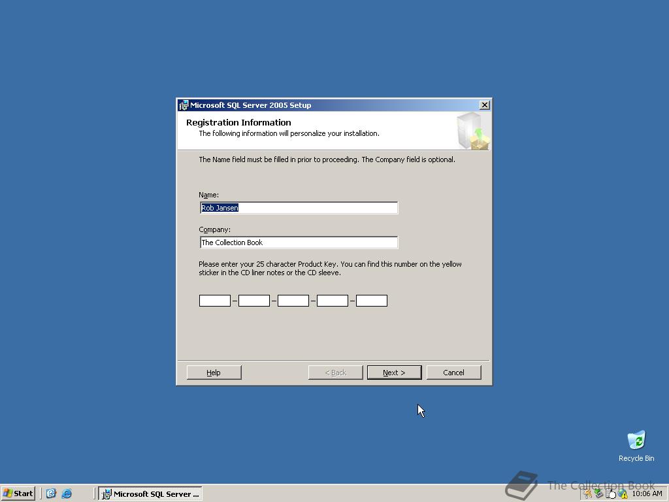The image size is (669, 502).
Task: Select the third Product Key segment box
Action: pos(293,301)
